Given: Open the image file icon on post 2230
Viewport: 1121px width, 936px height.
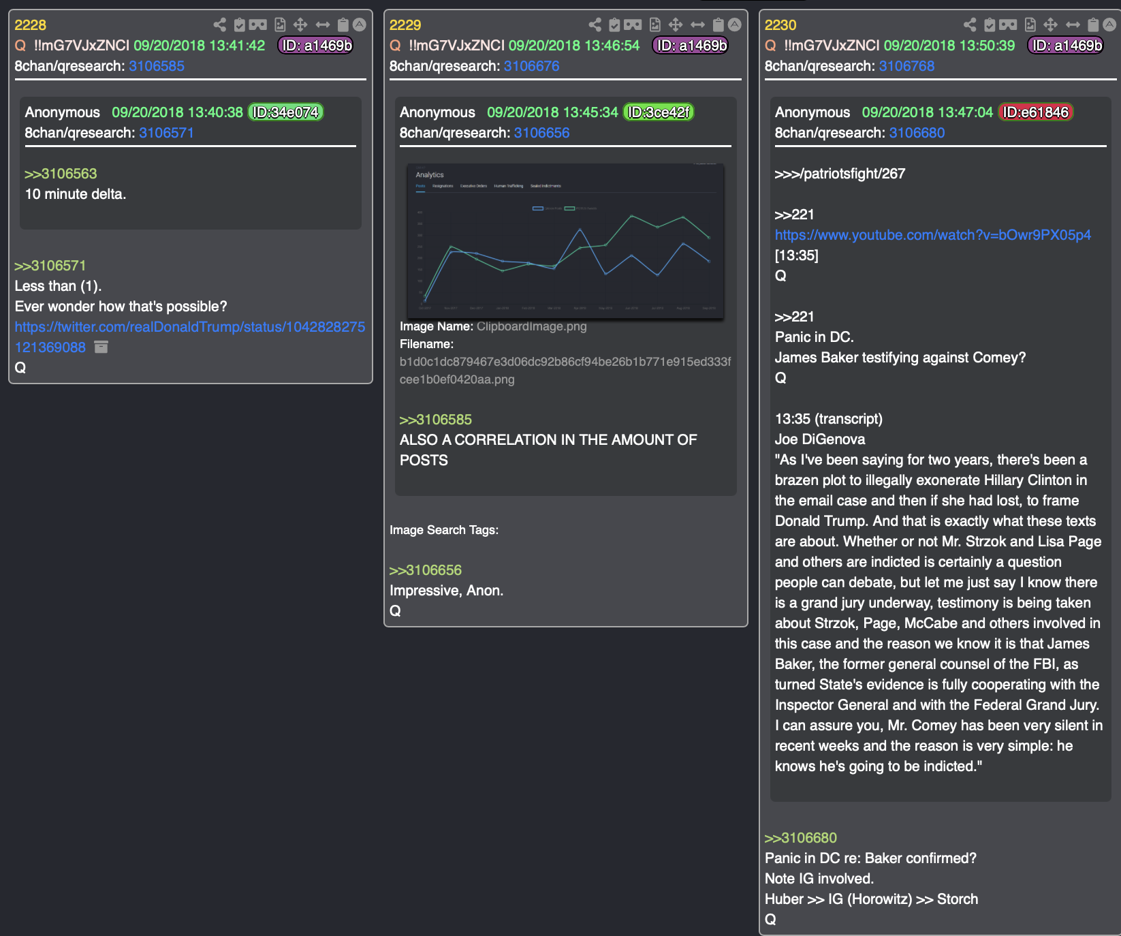Looking at the screenshot, I should [1030, 25].
